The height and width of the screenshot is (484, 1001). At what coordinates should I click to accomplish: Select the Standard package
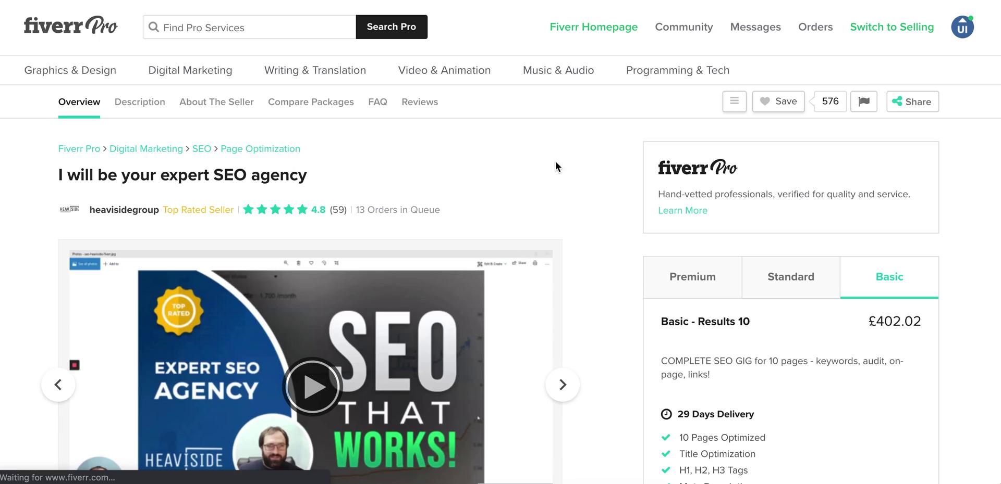tap(790, 277)
